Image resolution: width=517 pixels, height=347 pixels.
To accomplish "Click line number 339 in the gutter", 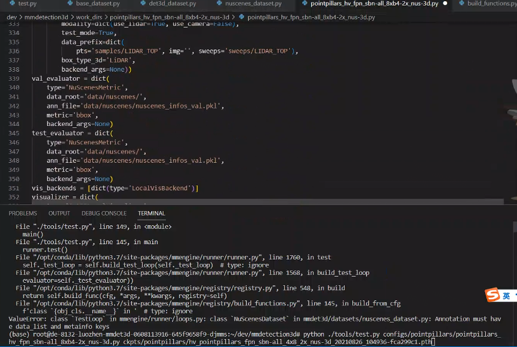I will [x=14, y=79].
